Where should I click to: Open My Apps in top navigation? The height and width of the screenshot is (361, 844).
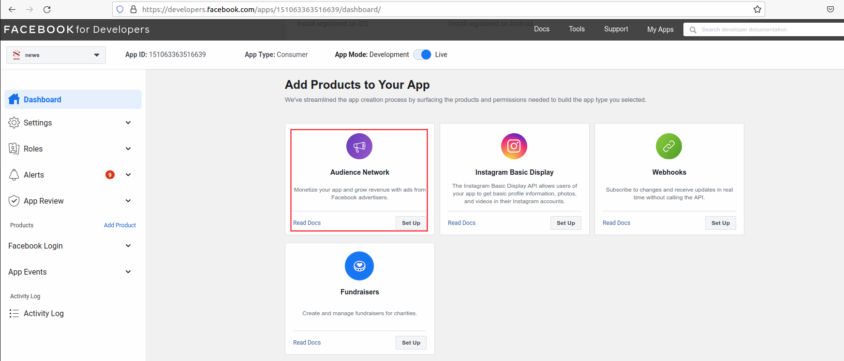tap(660, 29)
